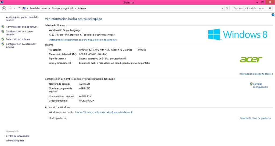Image resolution: width=275 pixels, height=146 pixels.
Task: Click the forward navigation arrow
Action: [x=10, y=8]
